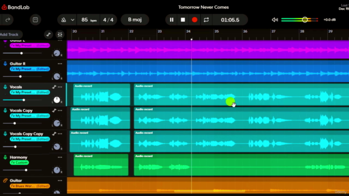Viewport: 349px width, 196px height.
Task: Open the B maj key selector
Action: point(135,20)
